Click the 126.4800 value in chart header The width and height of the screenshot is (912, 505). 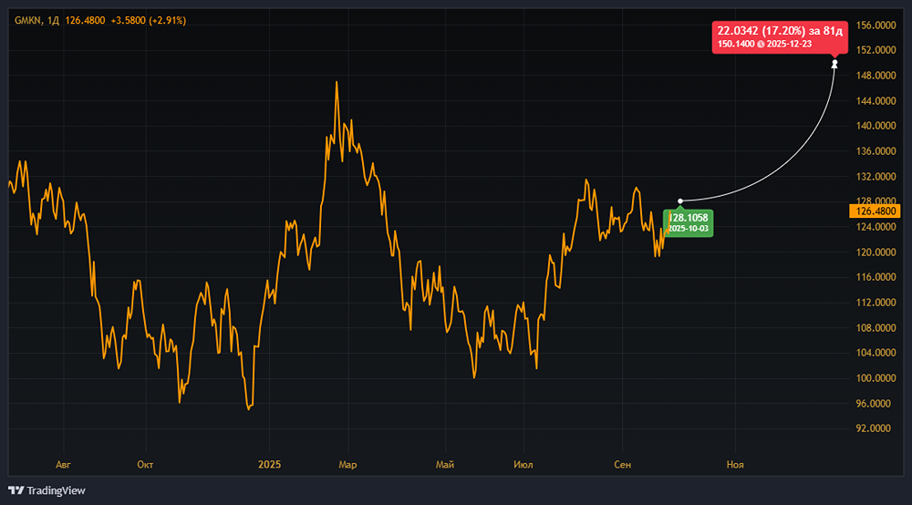[x=85, y=20]
